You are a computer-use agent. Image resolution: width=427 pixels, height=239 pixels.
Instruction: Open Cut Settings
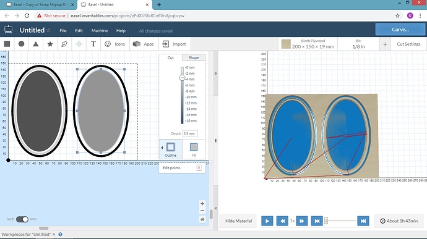(408, 44)
